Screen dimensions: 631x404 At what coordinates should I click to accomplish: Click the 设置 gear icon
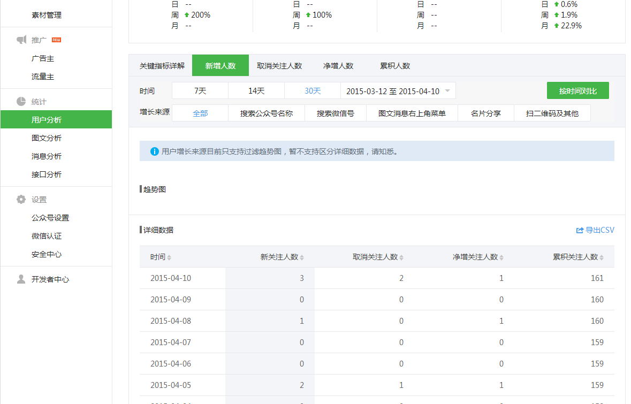20,199
